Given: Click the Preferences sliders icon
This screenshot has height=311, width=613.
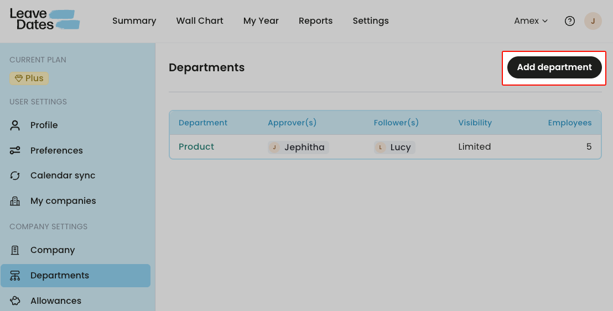Looking at the screenshot, I should point(15,151).
